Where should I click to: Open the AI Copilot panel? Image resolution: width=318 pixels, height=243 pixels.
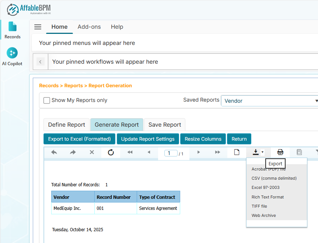point(12,56)
